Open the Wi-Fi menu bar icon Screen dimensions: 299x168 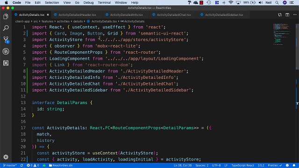point(231,2)
